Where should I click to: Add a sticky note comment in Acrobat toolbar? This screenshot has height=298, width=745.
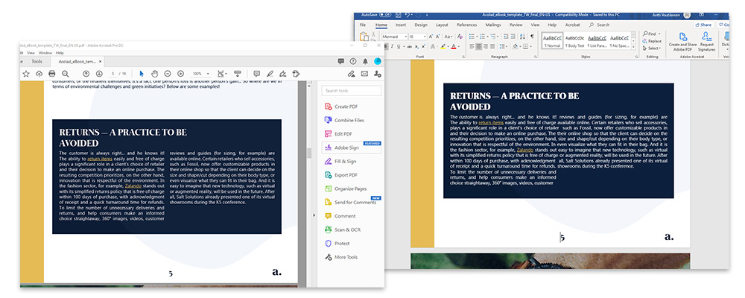[x=256, y=74]
